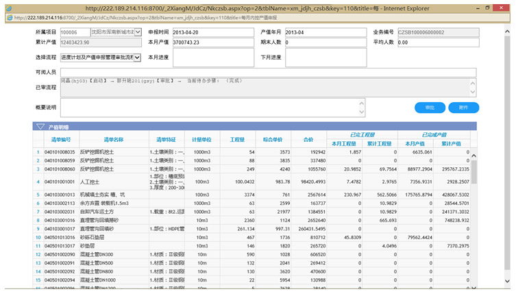
Task: Click the project code field 100006
Action: [75, 32]
